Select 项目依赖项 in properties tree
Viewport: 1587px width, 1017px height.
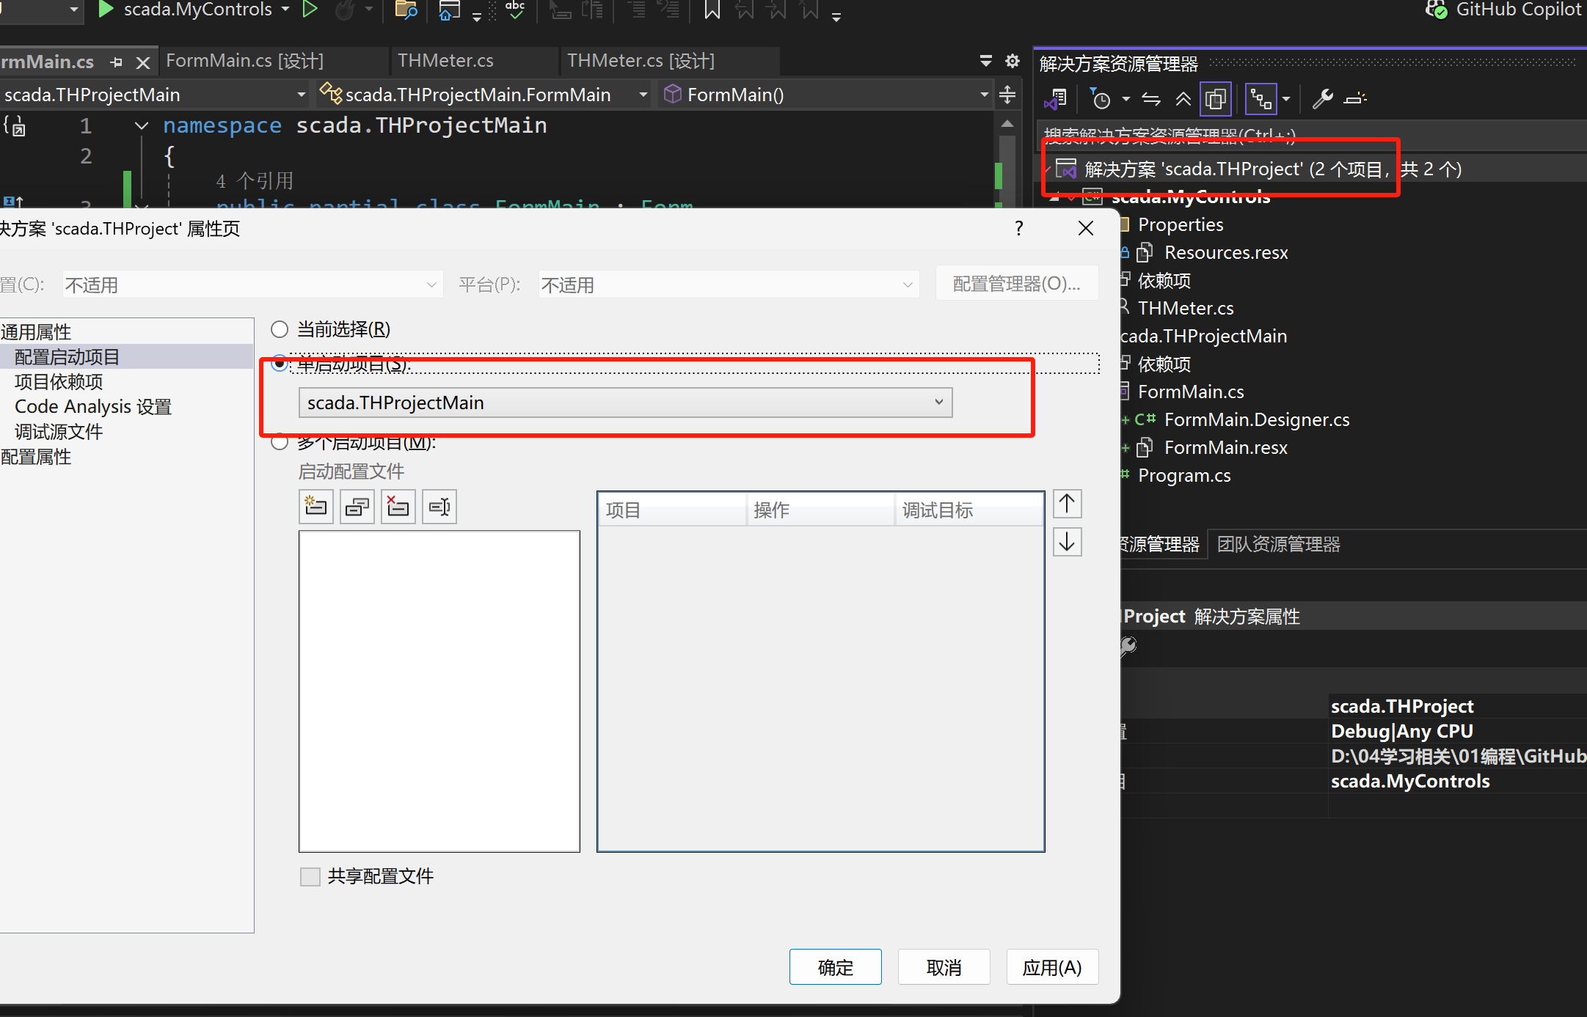coord(59,382)
